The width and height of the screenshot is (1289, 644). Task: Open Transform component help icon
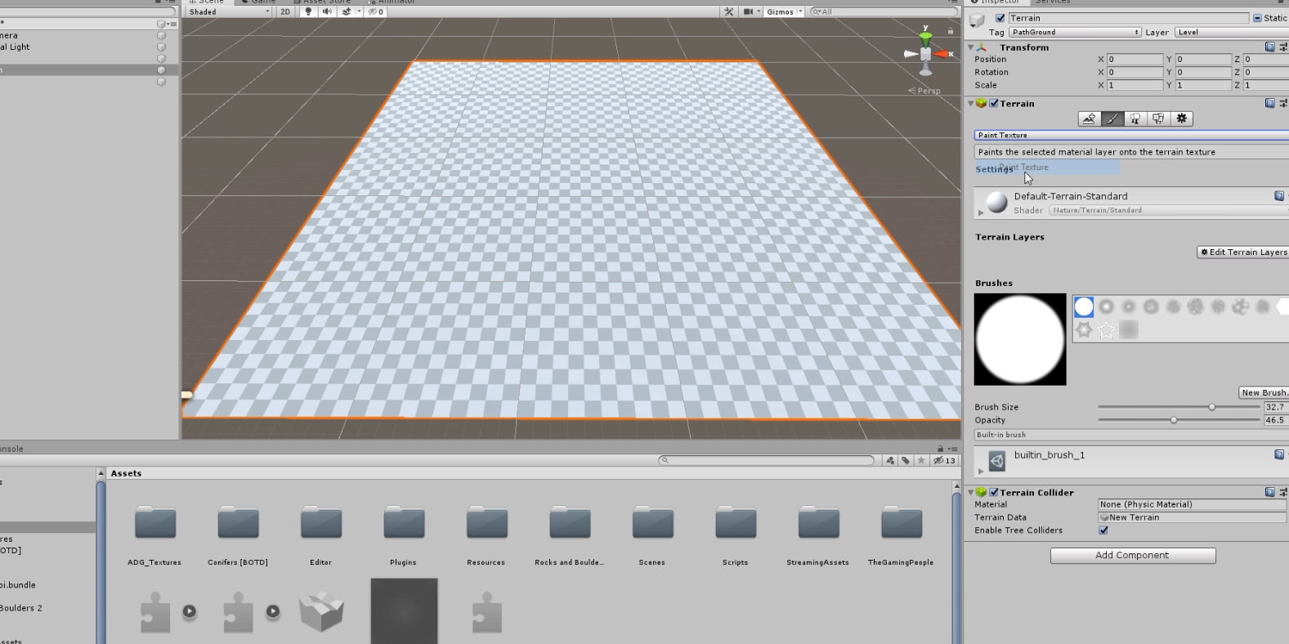(x=1269, y=47)
